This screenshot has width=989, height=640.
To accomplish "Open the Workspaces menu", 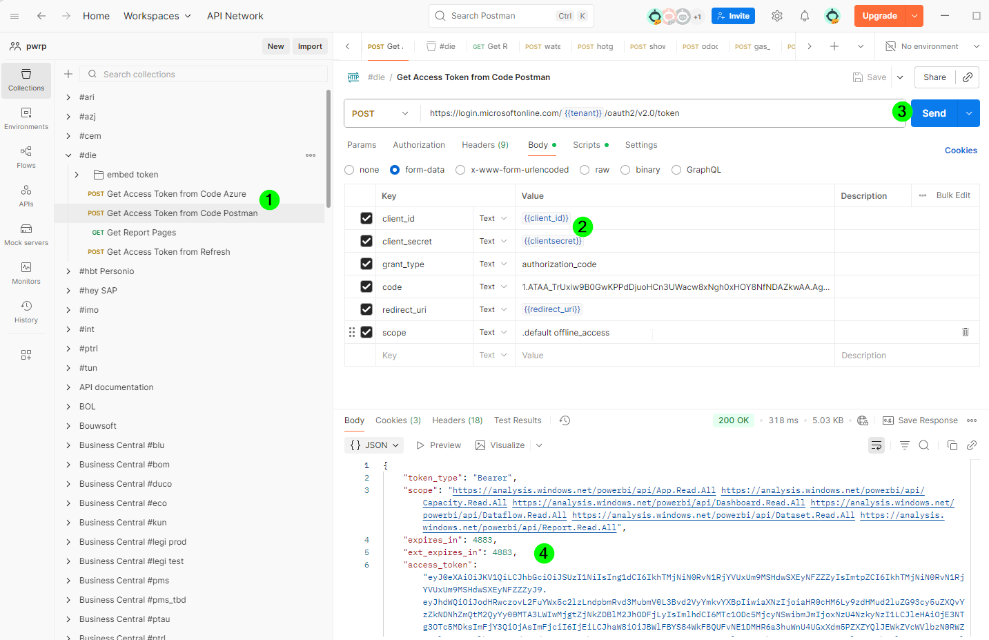I will pyautogui.click(x=157, y=16).
